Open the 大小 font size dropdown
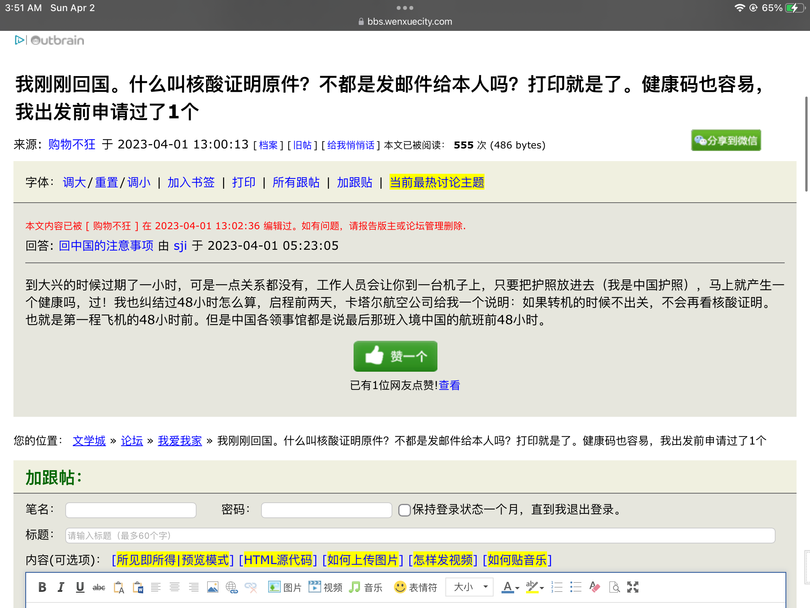This screenshot has height=608, width=810. click(x=469, y=587)
